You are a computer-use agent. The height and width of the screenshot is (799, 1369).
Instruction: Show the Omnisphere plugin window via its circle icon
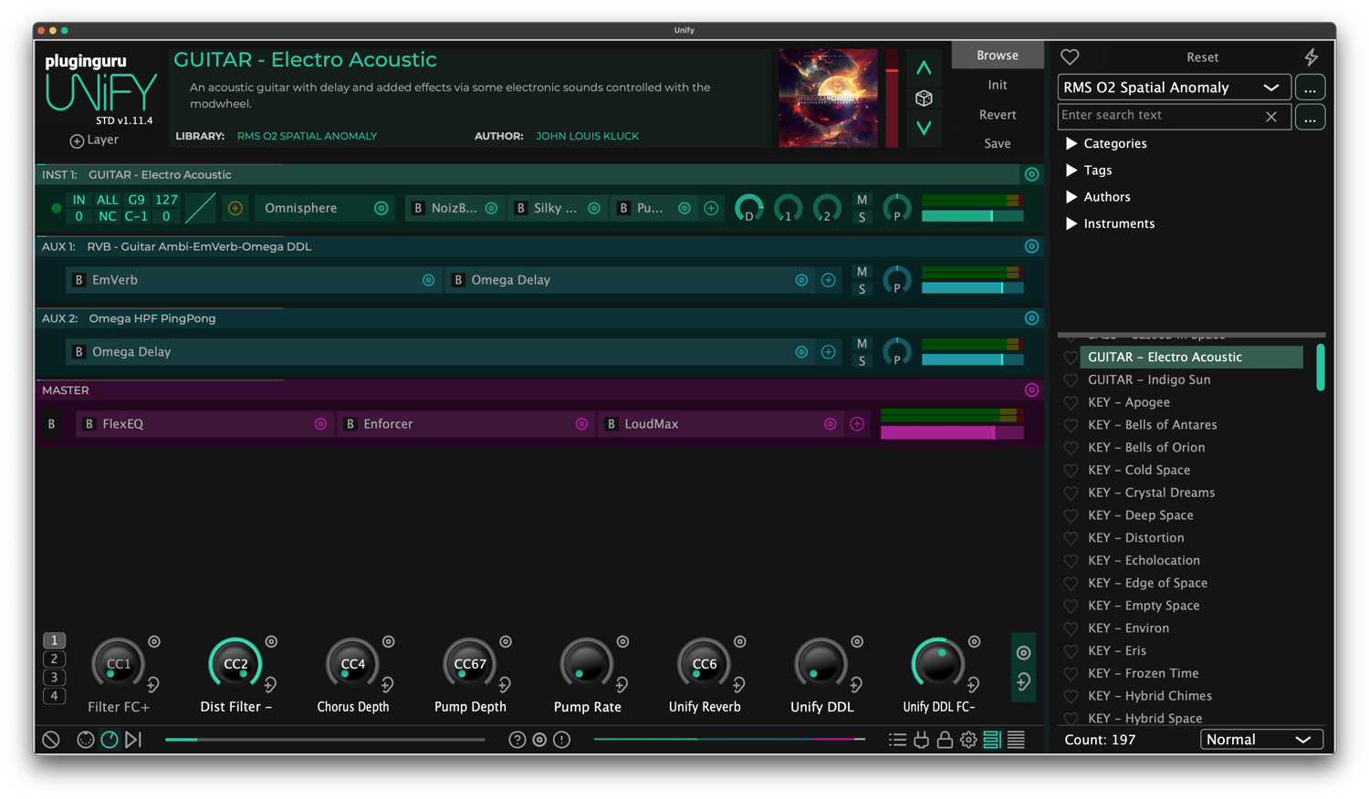[x=381, y=208]
